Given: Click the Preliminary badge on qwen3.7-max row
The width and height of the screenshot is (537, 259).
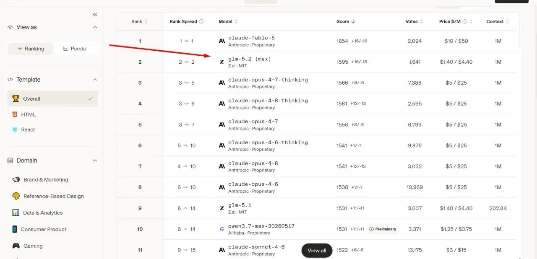Looking at the screenshot, I should (x=383, y=229).
